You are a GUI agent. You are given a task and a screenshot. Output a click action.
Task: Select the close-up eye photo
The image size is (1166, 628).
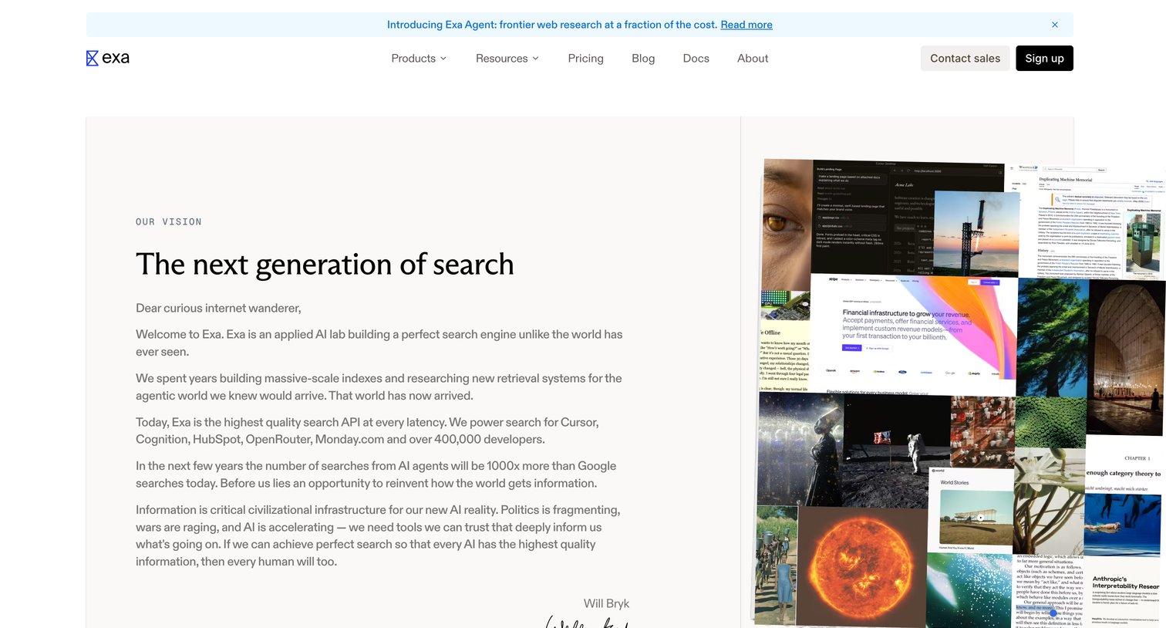coord(787,224)
